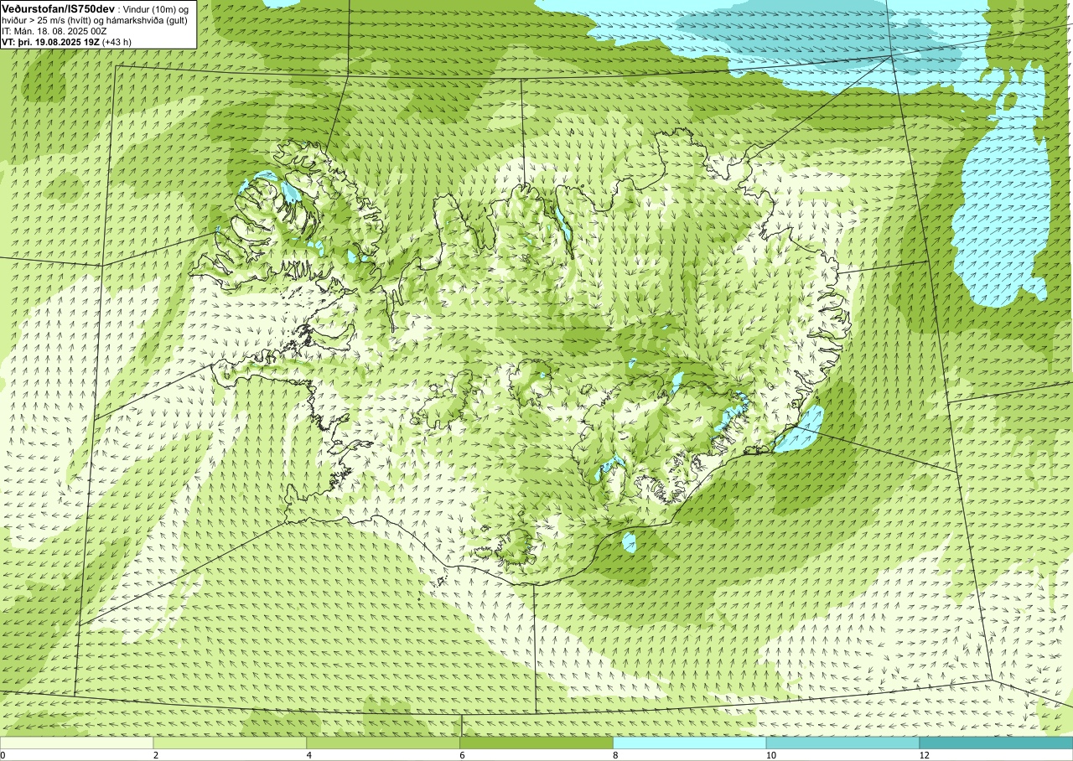Click the '(+43 h)' forecast offset text

click(x=117, y=42)
